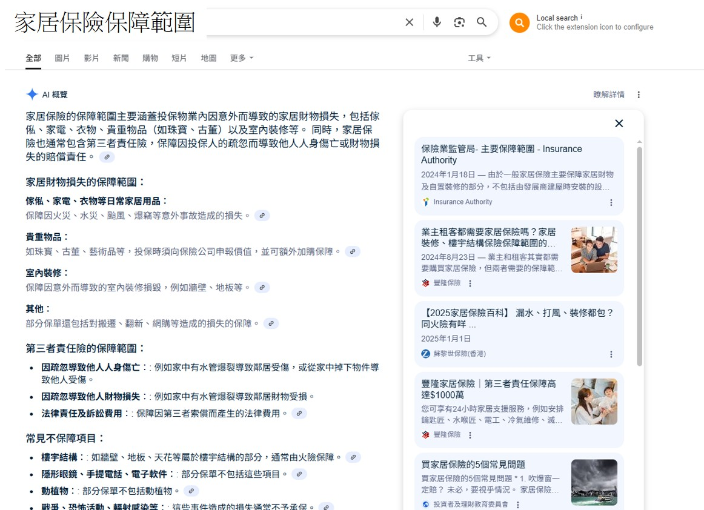Open image search with the camera lens icon

(459, 22)
